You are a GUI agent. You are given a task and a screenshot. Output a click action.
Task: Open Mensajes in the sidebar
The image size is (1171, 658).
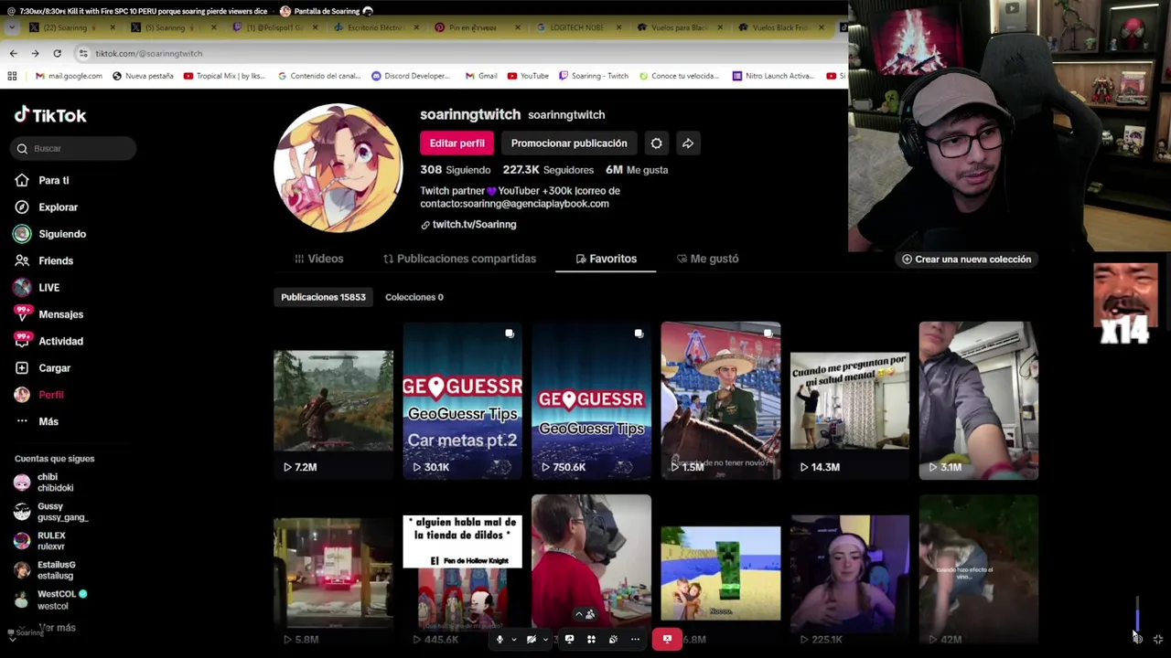(48, 314)
